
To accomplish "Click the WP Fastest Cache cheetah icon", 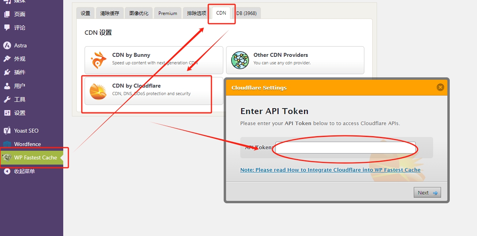I will (x=7, y=157).
